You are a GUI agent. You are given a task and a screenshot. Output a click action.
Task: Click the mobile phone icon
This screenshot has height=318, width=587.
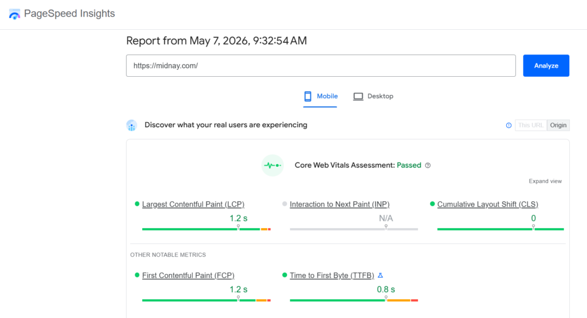pos(308,96)
